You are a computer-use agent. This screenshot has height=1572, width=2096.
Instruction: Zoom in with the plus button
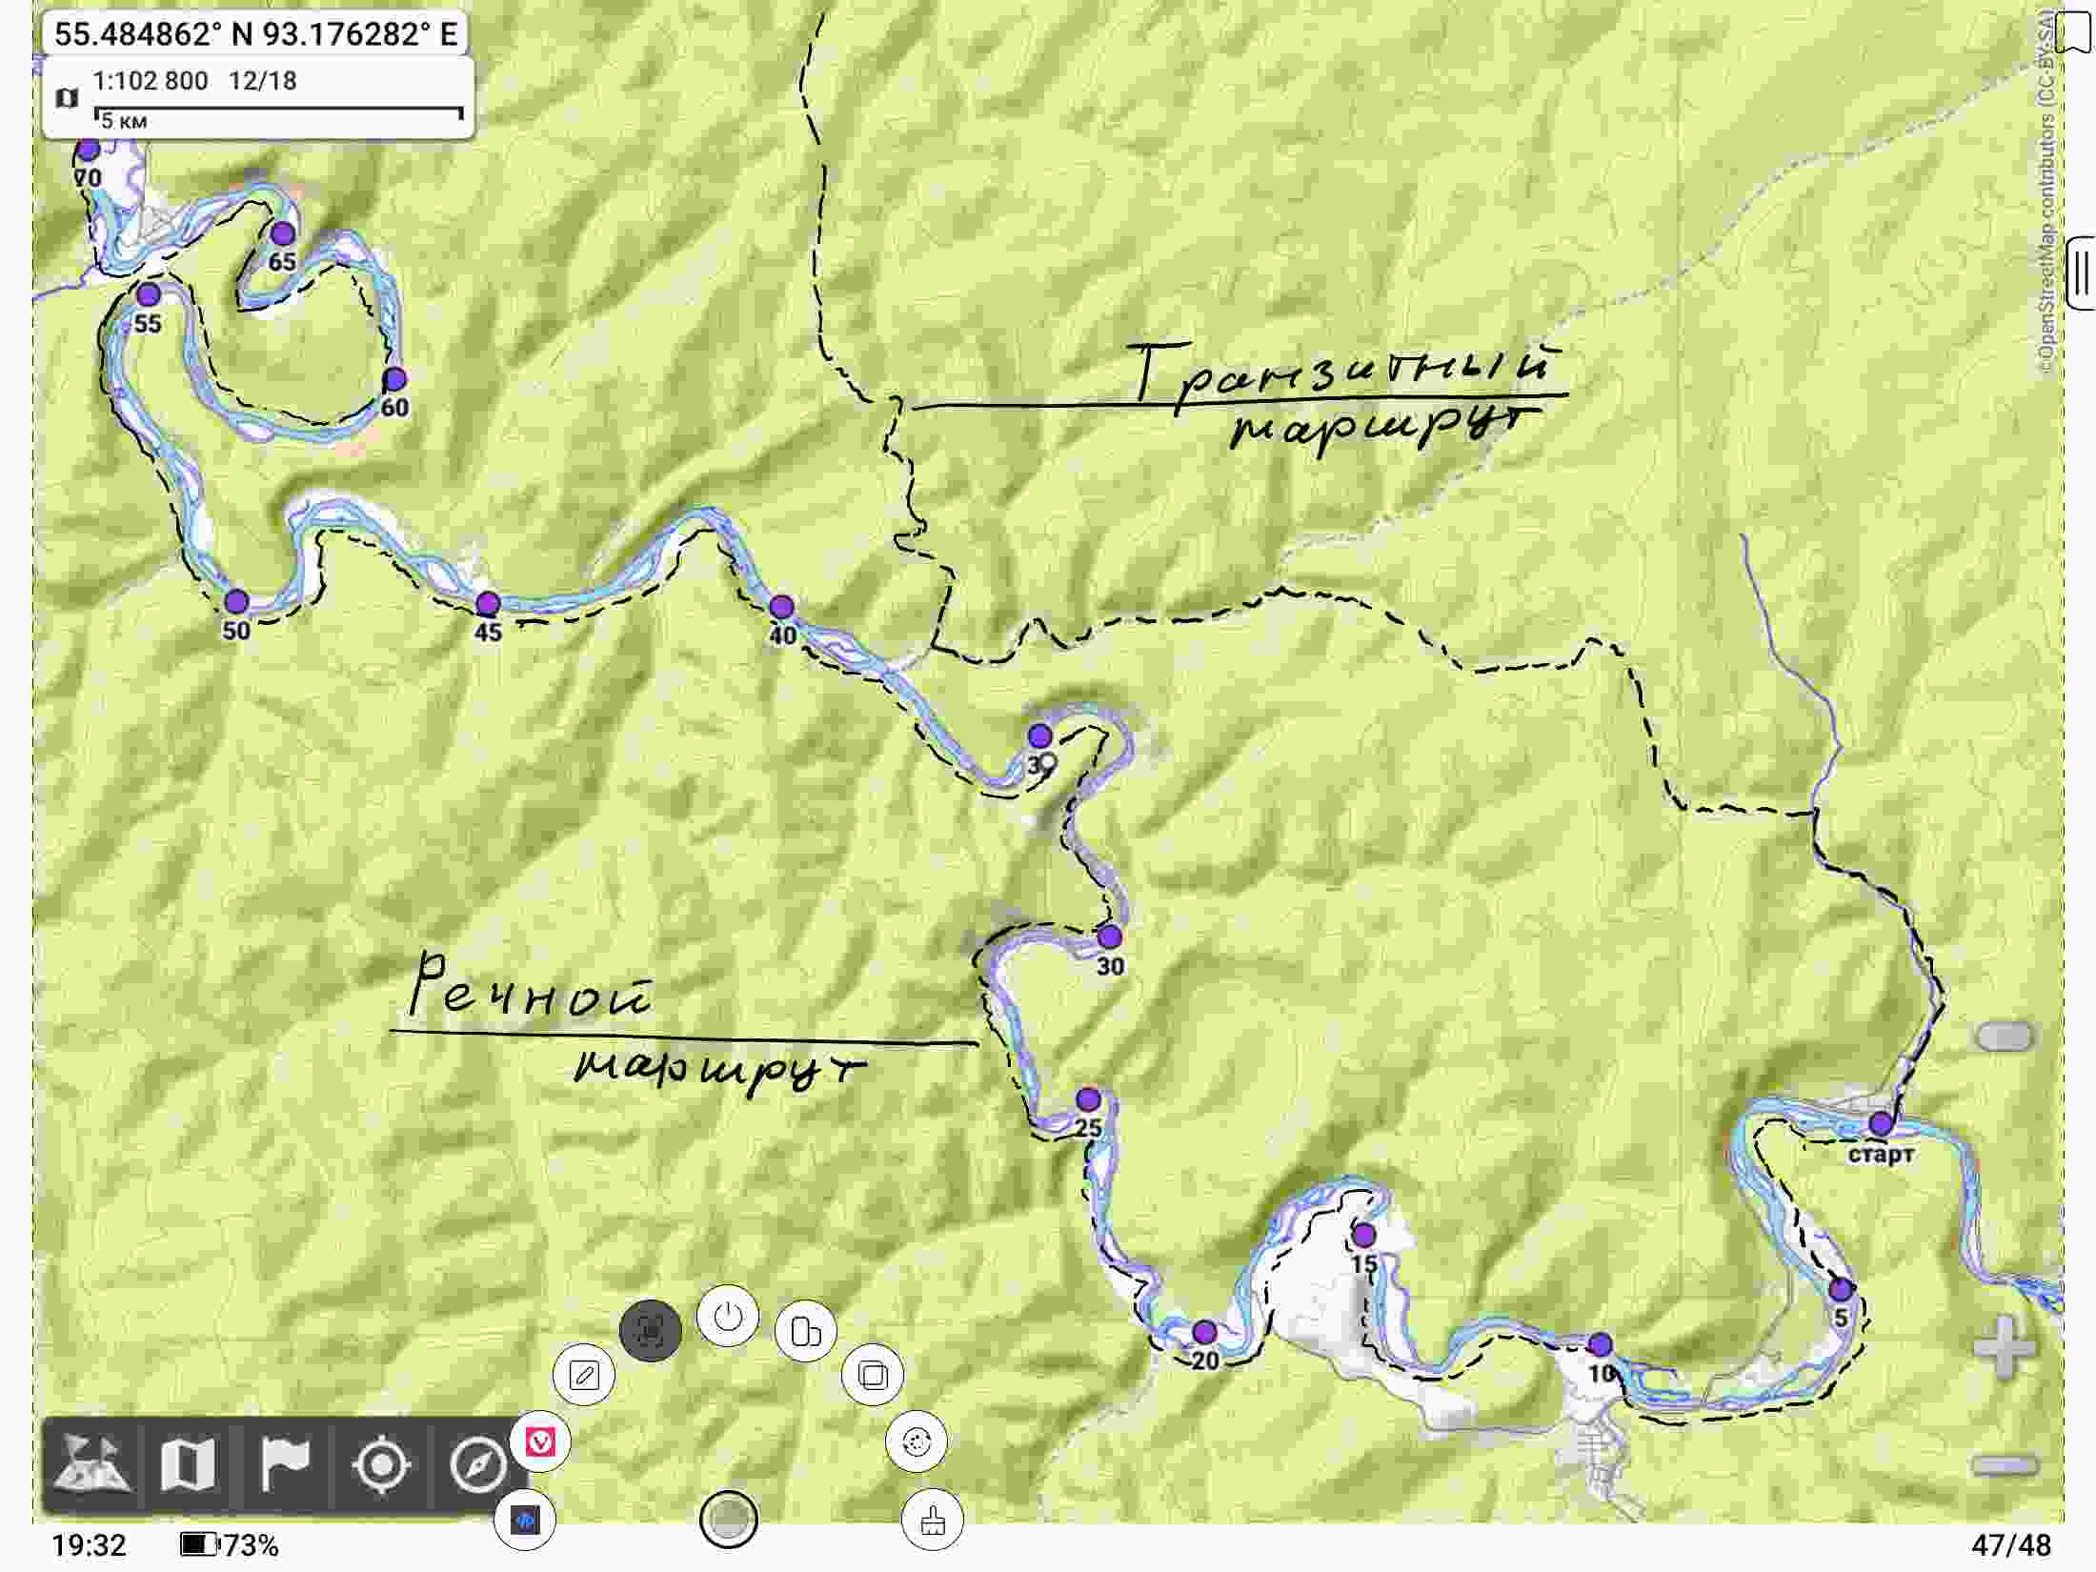point(2005,1347)
